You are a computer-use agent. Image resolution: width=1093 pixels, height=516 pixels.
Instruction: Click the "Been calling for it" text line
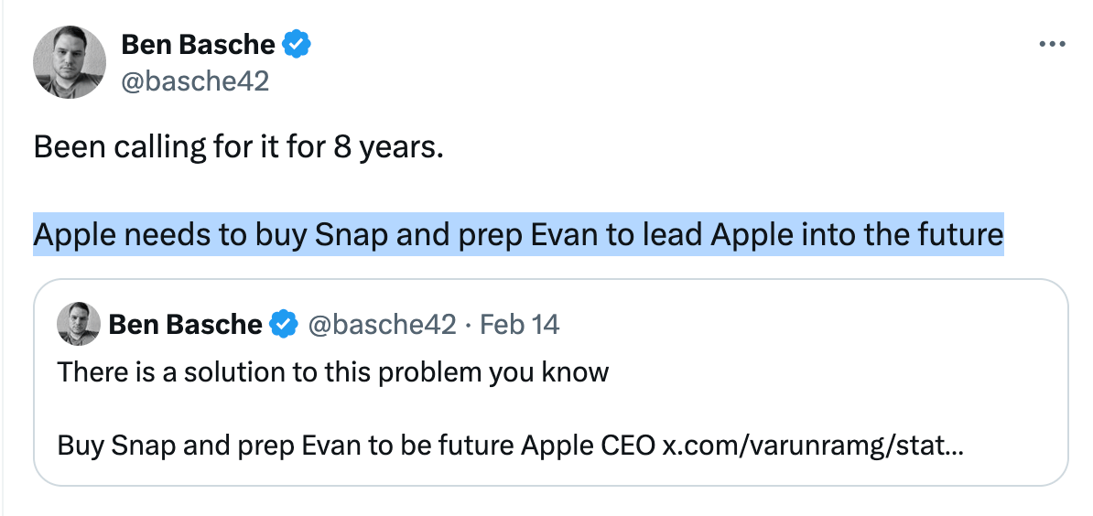[238, 146]
